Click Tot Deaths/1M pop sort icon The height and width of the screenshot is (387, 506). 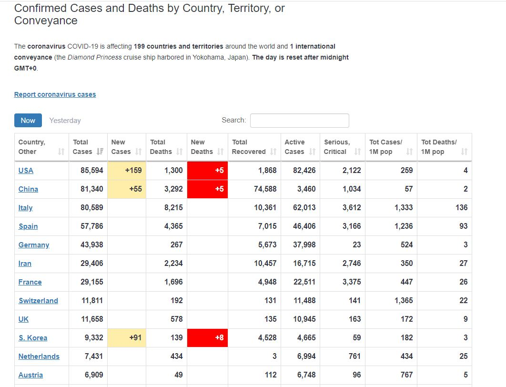(464, 152)
